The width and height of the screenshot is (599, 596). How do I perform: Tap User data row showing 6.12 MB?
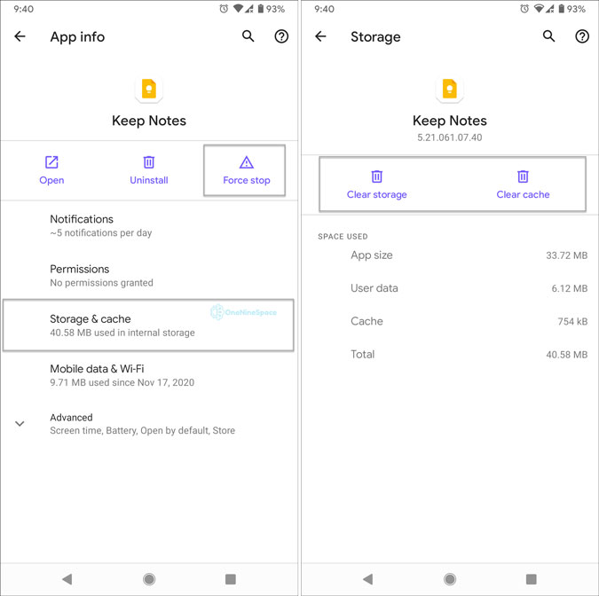pos(450,288)
